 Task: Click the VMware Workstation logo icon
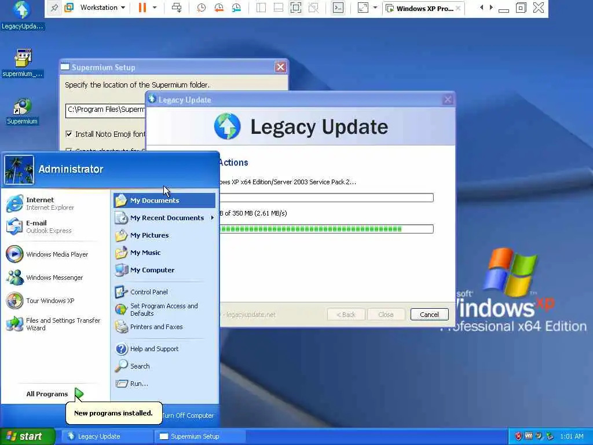(69, 8)
